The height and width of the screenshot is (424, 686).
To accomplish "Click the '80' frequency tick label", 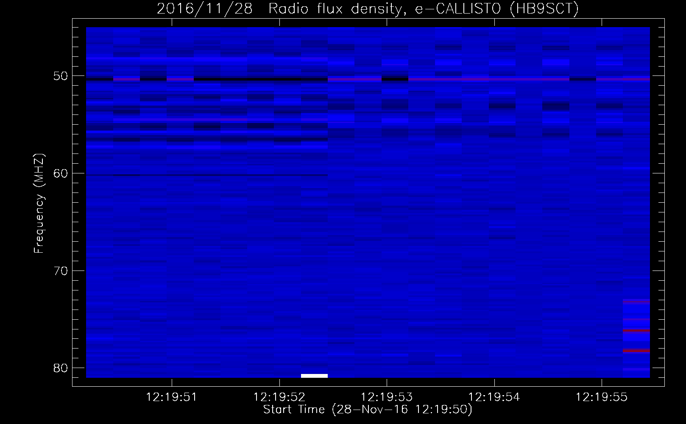I will (x=61, y=368).
